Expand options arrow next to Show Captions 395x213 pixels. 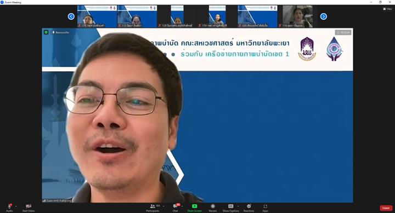[x=238, y=206]
